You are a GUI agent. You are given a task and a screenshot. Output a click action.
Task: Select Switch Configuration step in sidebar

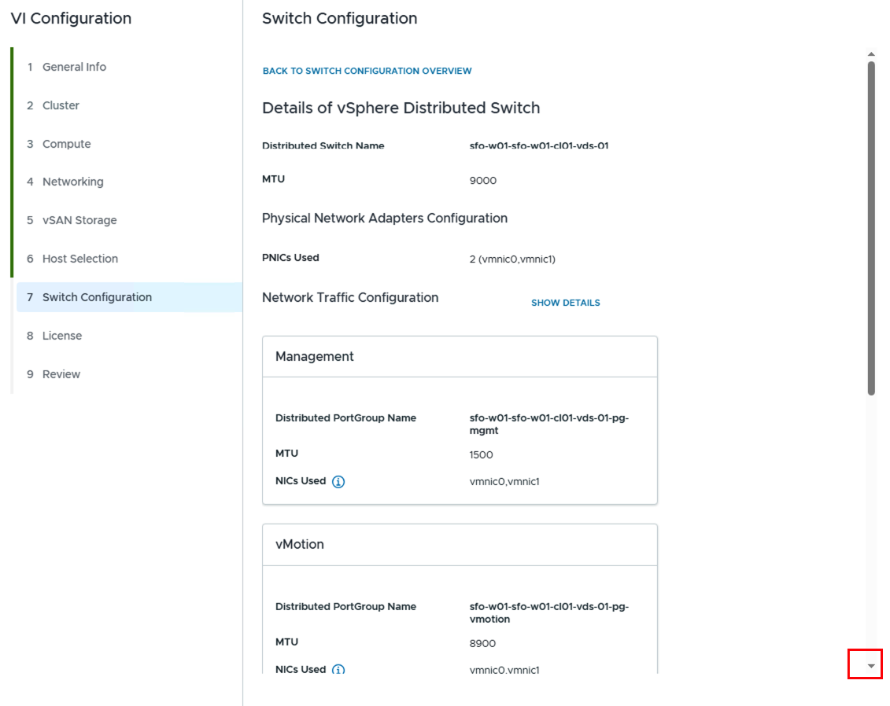pos(97,297)
